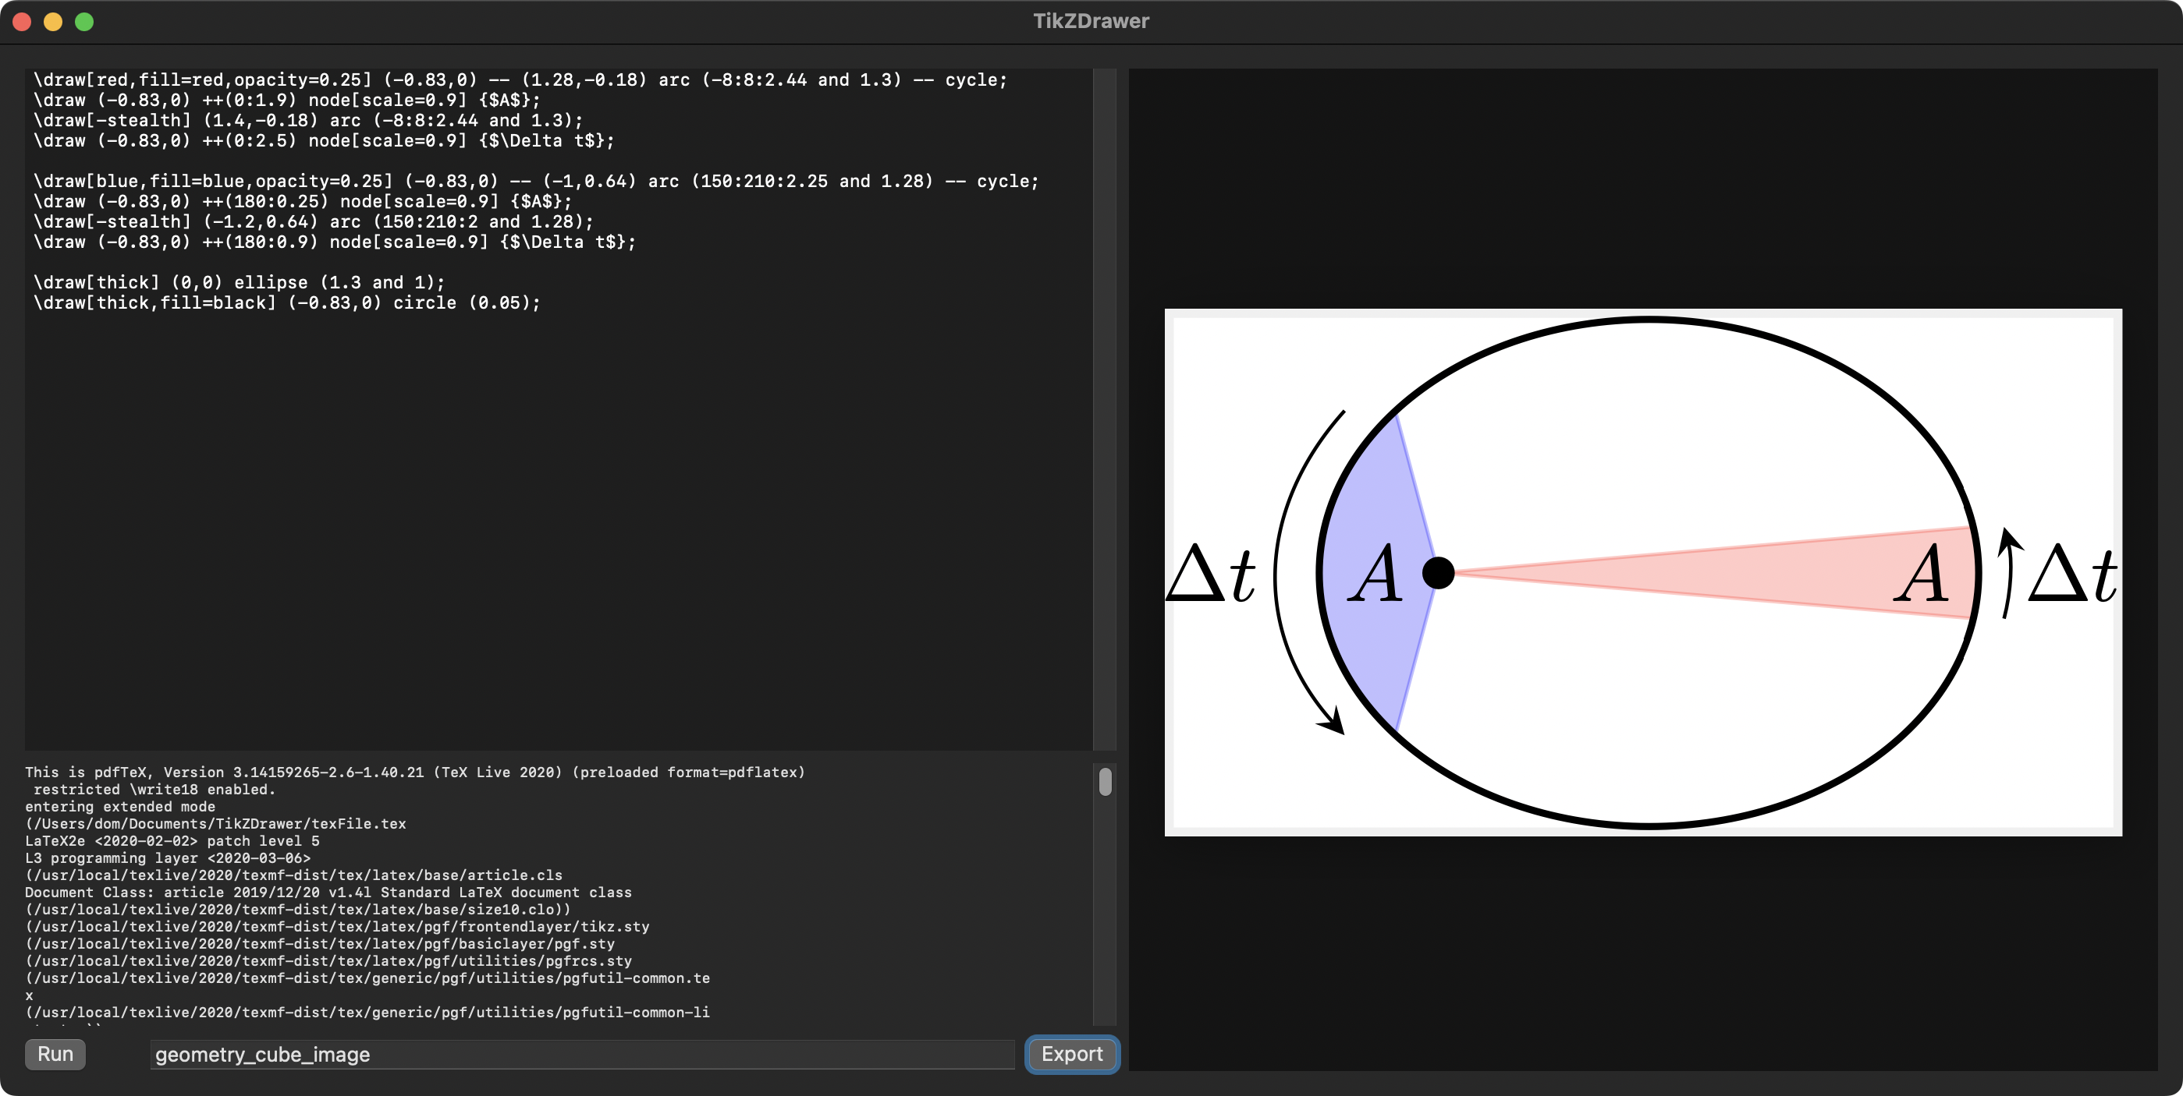
Task: Click the left Δt label in preview
Action: tap(1210, 575)
